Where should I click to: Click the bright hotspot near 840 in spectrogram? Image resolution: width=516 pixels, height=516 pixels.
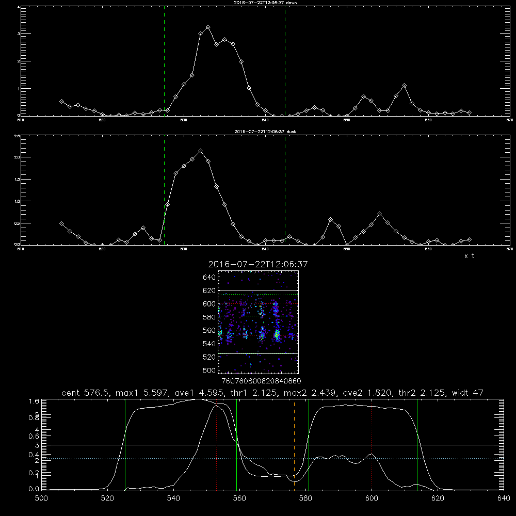coord(277,335)
